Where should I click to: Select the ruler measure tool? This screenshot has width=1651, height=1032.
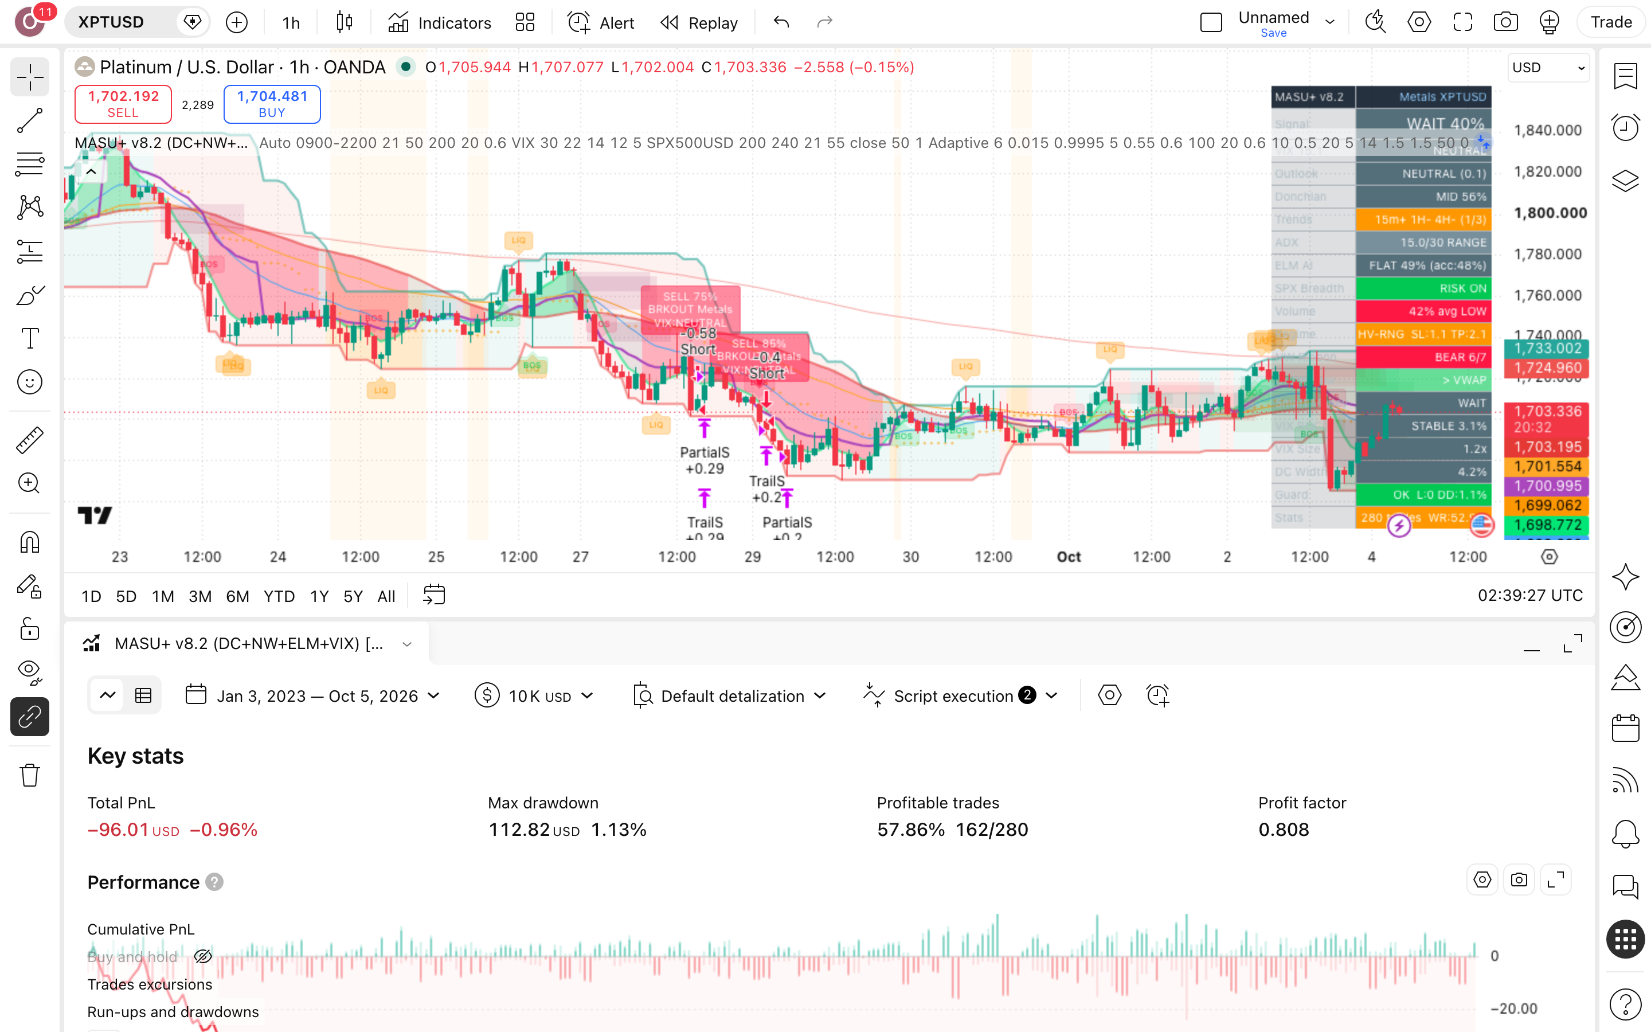[29, 440]
